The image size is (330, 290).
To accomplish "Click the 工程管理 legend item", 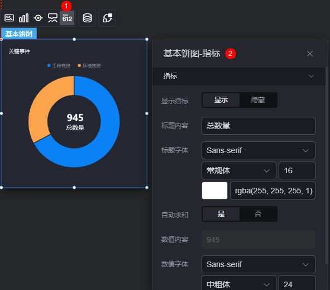I will pos(59,66).
